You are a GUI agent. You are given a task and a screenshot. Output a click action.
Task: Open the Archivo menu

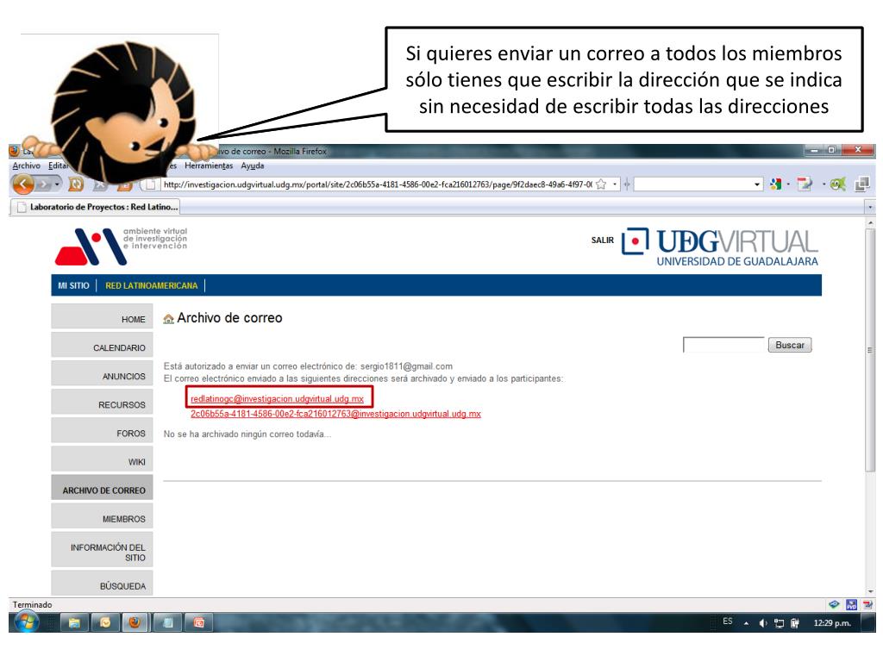tap(27, 165)
